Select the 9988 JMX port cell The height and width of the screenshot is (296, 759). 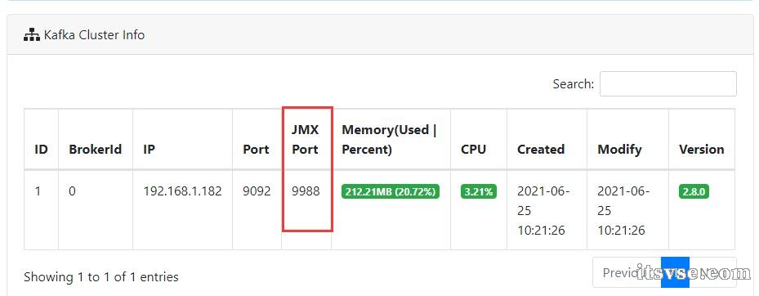coord(306,191)
